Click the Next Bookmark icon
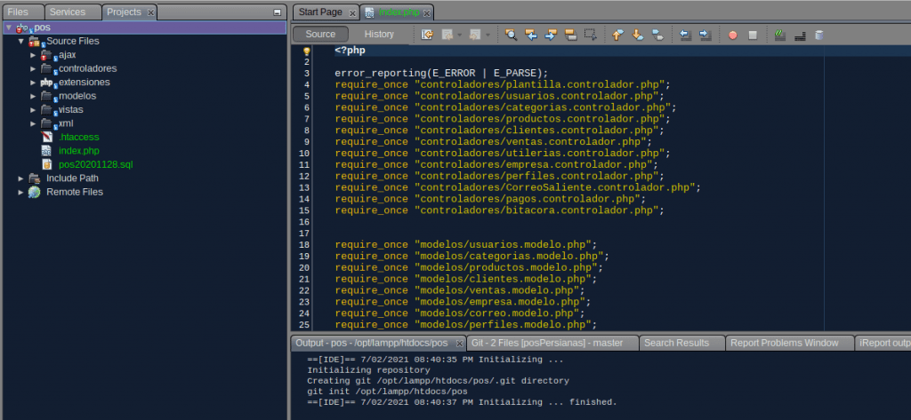Viewport: 911px width, 420px height. pos(638,35)
